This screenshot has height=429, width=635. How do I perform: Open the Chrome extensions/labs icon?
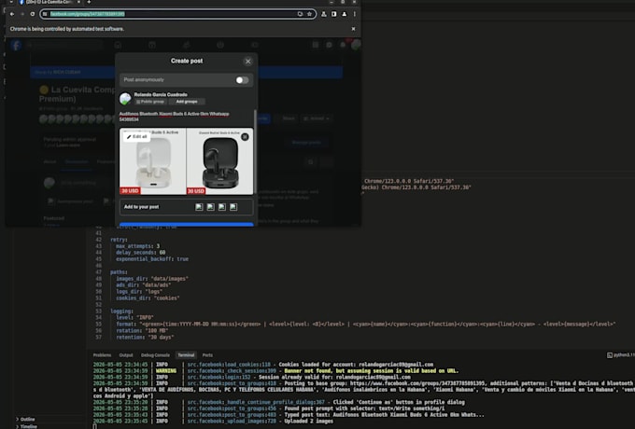point(324,14)
